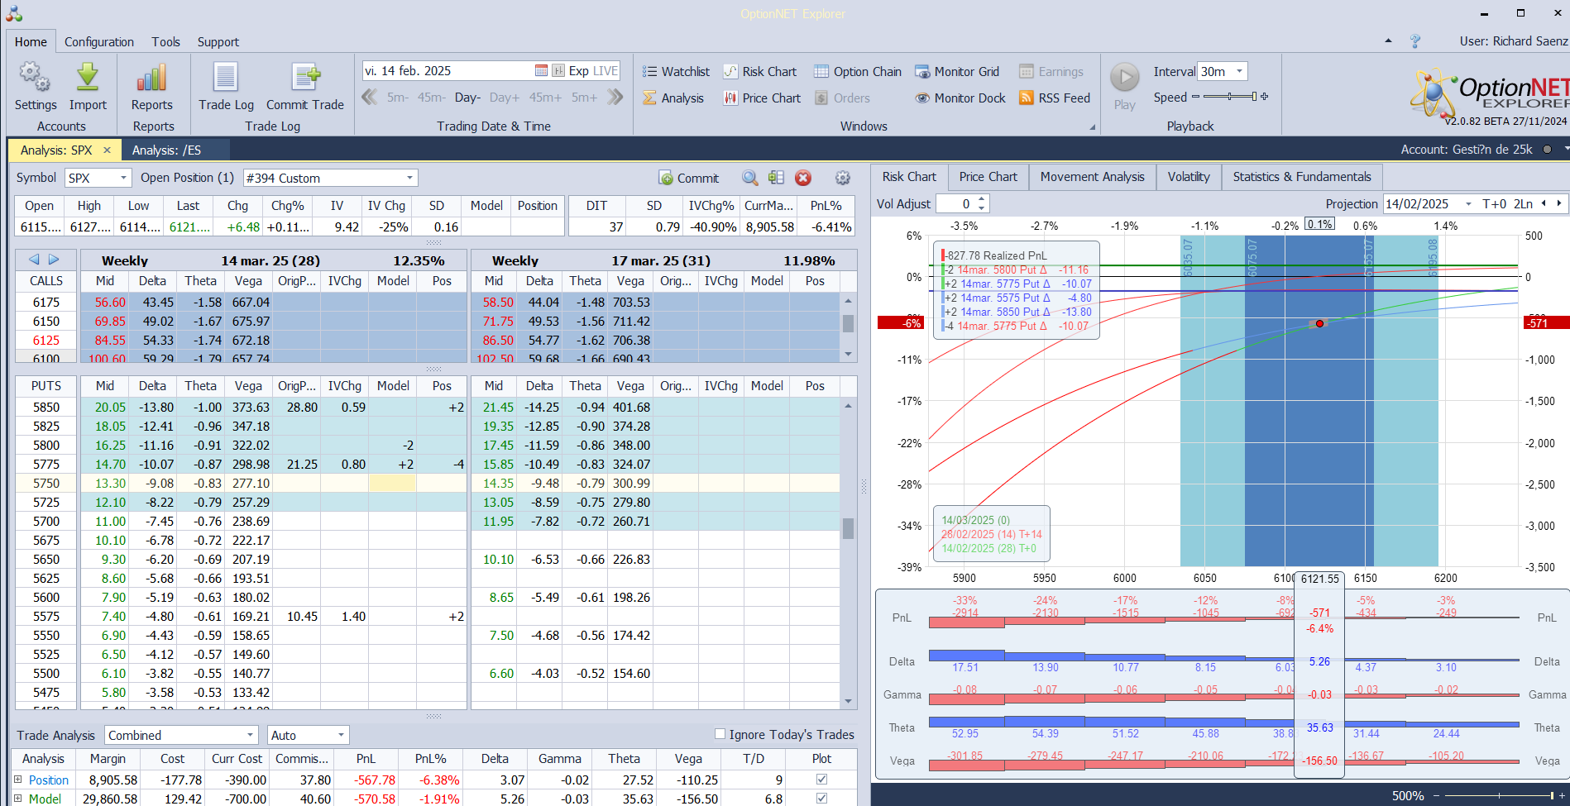The height and width of the screenshot is (806, 1570).
Task: Click the Commit button
Action: coord(689,178)
